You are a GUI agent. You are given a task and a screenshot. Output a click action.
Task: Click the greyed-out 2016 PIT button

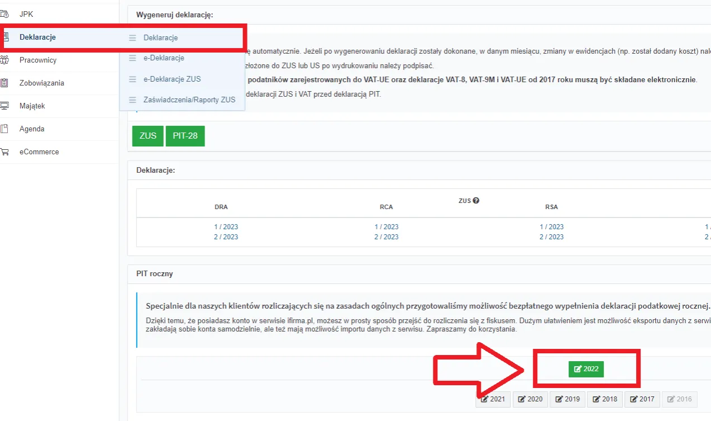[x=680, y=399]
